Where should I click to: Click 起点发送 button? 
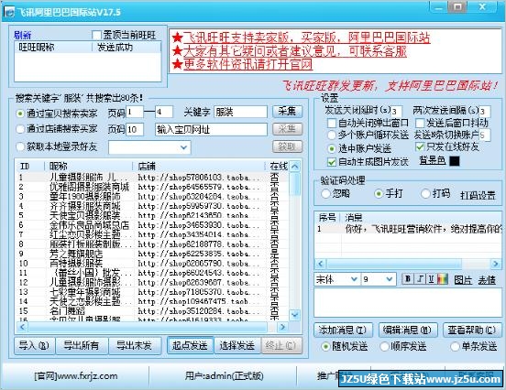[x=190, y=345]
